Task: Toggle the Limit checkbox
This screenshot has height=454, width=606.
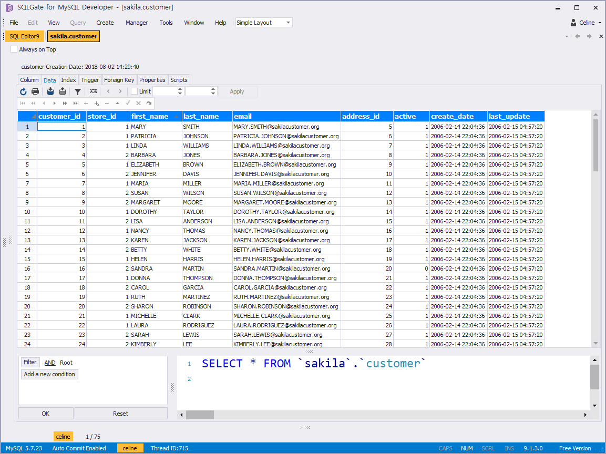Action: pos(135,91)
